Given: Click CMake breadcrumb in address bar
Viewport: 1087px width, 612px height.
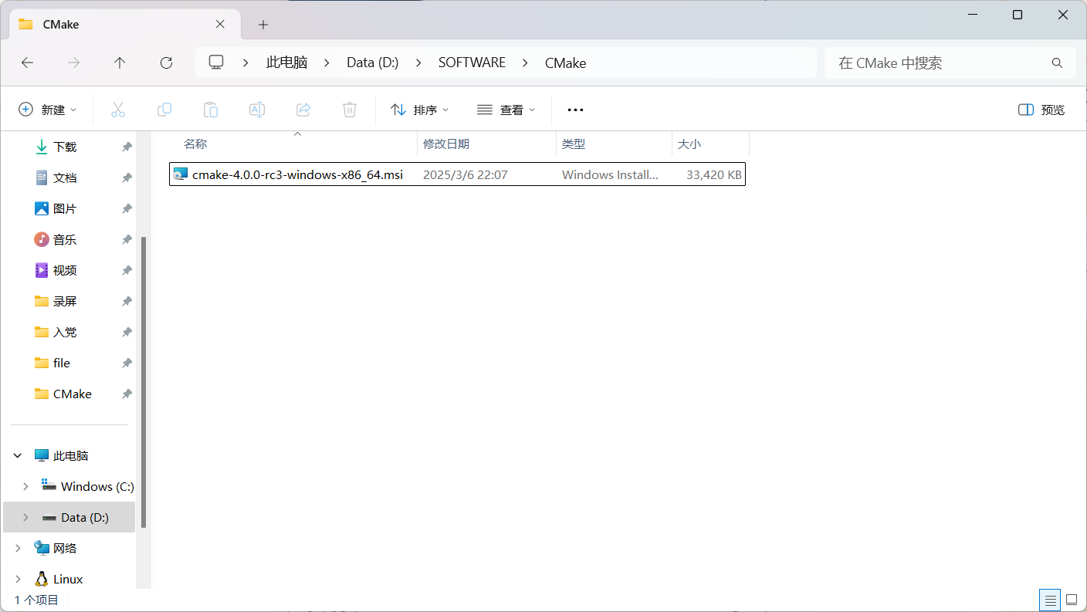Looking at the screenshot, I should coord(565,63).
